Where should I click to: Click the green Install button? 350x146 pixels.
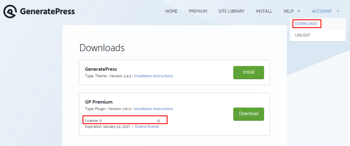(249, 72)
